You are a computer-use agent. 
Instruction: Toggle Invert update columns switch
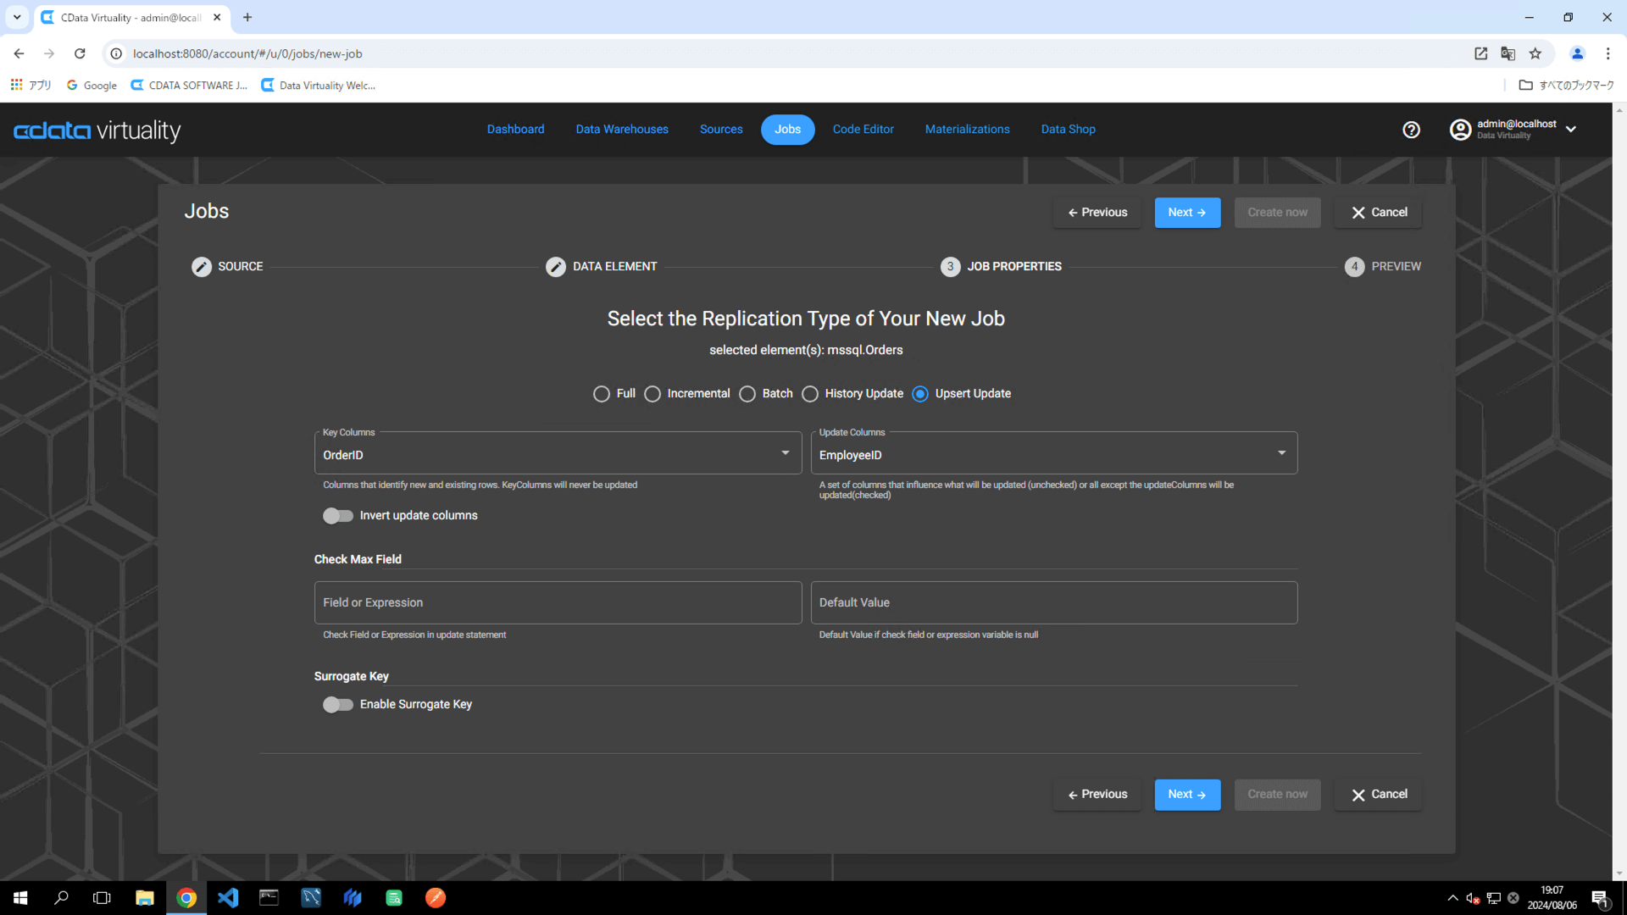tap(337, 516)
